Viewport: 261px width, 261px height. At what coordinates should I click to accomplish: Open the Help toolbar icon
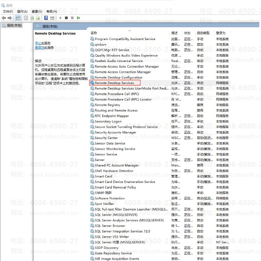(46, 18)
